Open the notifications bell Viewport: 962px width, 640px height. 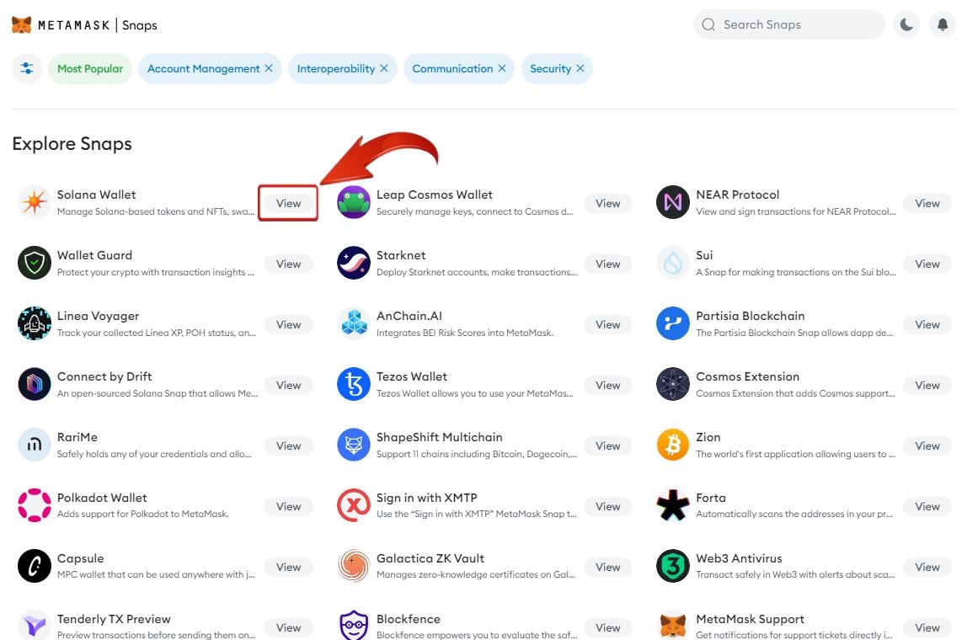pyautogui.click(x=943, y=24)
